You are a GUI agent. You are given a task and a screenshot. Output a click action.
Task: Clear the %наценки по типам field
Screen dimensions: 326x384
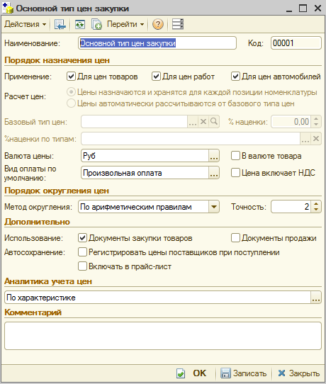[316, 139]
